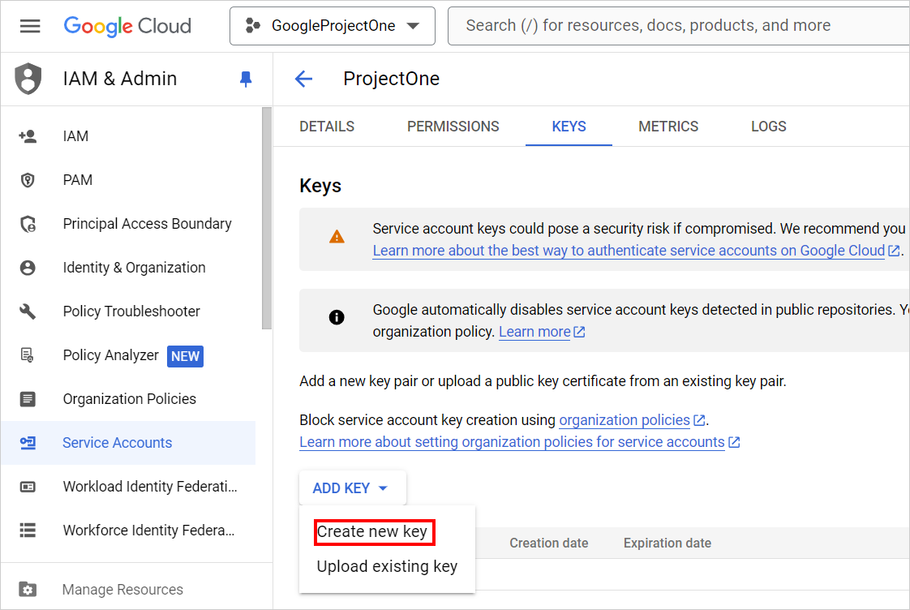Open Identity & Organization page
Screen dimensions: 910x610
tap(134, 268)
